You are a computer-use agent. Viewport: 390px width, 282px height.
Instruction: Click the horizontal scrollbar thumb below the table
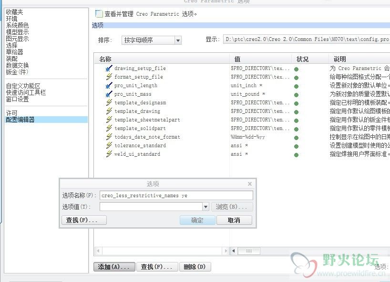[249, 251]
